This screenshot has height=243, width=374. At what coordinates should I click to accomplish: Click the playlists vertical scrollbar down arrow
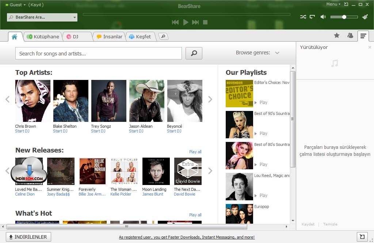pos(293,221)
